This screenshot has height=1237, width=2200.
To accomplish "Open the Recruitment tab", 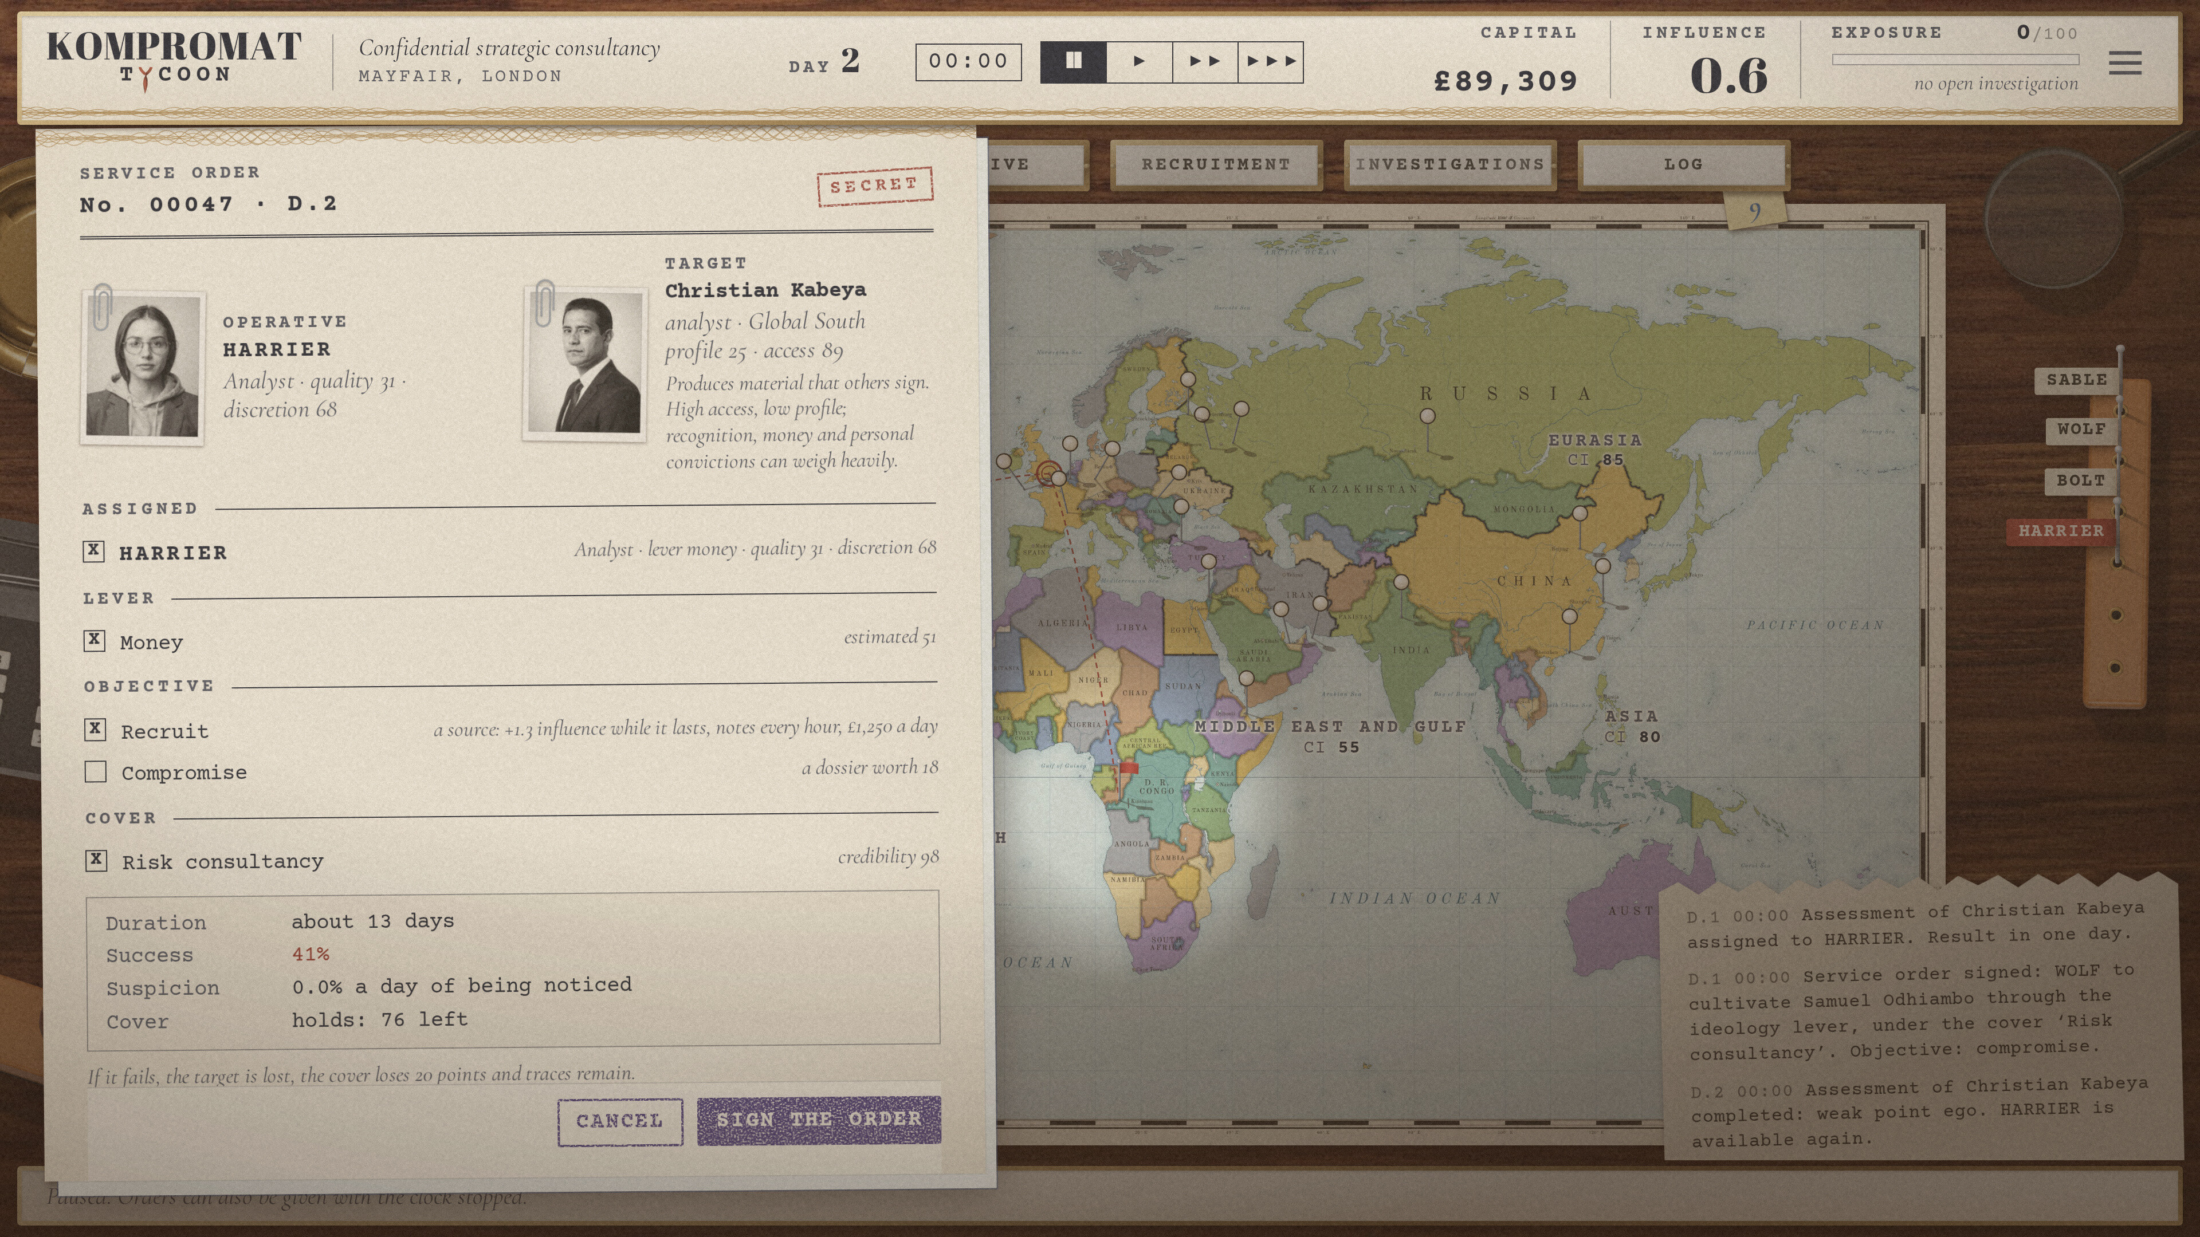I will (x=1216, y=164).
